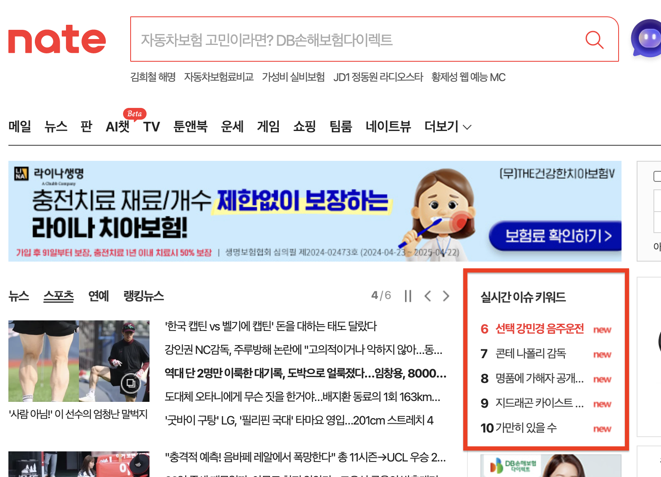Open the TV menu item

click(152, 126)
